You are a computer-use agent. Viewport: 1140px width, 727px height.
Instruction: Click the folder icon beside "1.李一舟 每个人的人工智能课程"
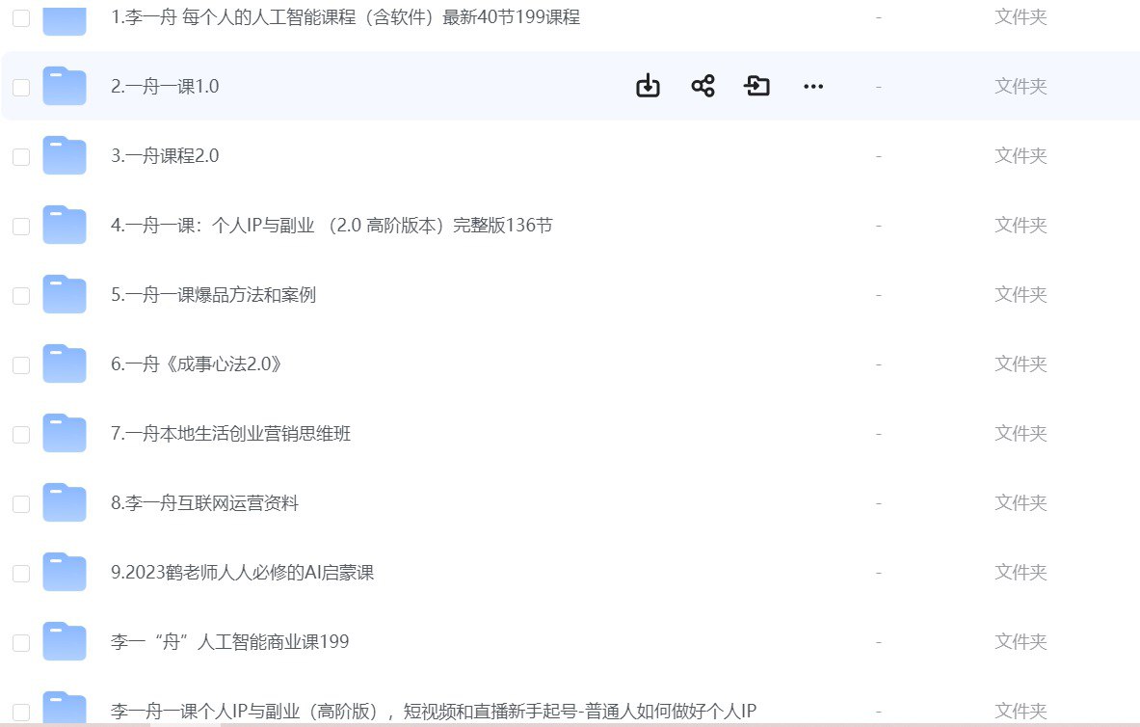point(65,17)
